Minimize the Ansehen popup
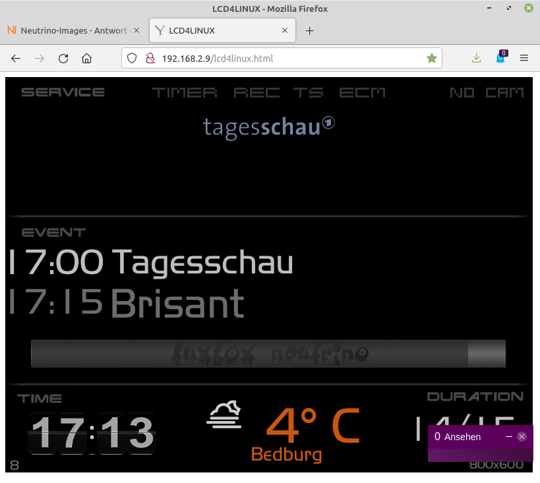This screenshot has width=540, height=483. coord(509,437)
